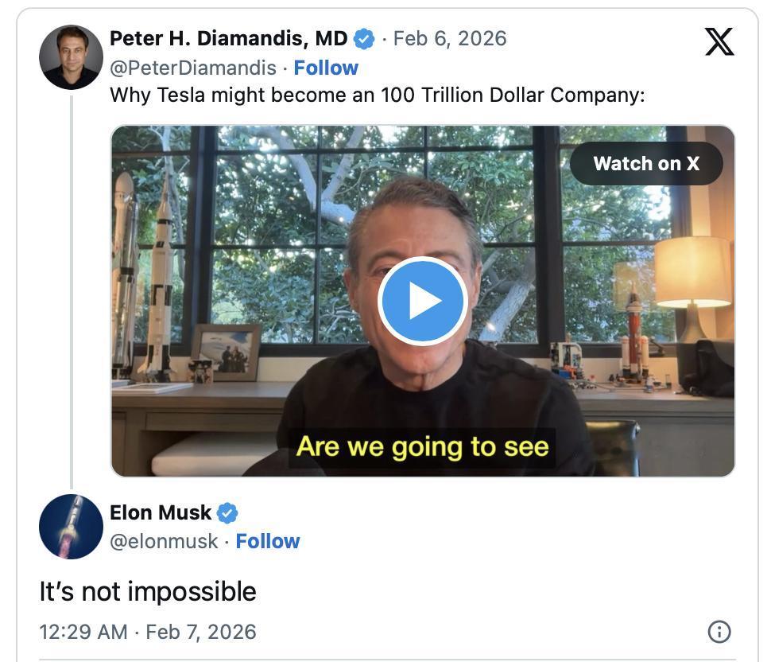Follow @elonmusk
The height and width of the screenshot is (662, 771).
[268, 541]
